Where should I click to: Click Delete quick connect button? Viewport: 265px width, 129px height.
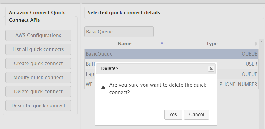point(38,91)
